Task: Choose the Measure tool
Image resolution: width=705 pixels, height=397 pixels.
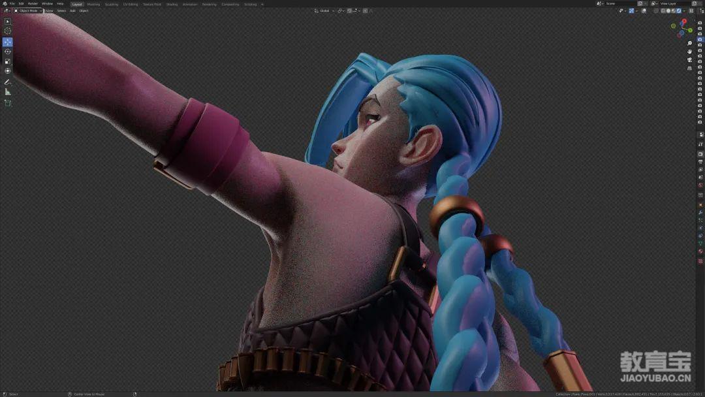Action: coord(8,92)
